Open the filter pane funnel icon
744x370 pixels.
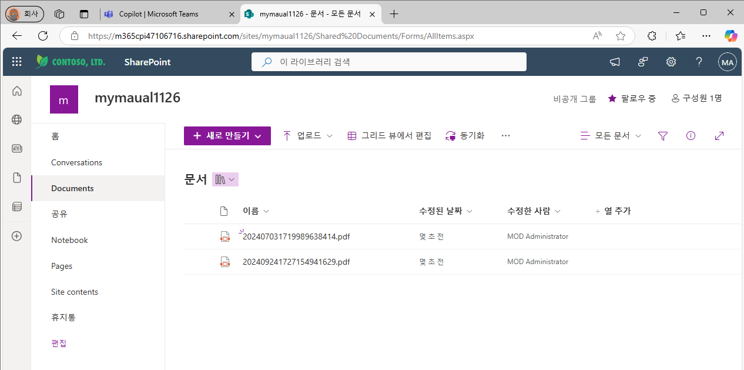pyautogui.click(x=663, y=136)
